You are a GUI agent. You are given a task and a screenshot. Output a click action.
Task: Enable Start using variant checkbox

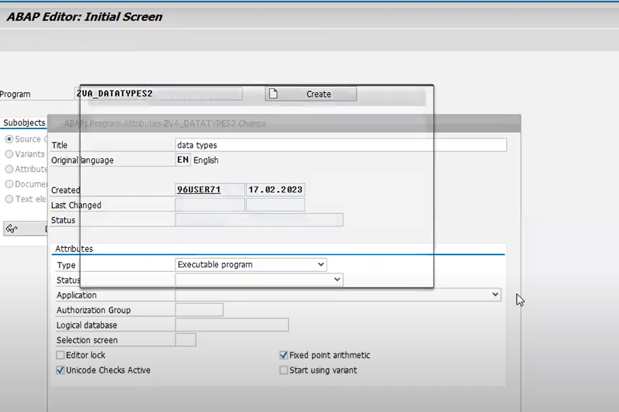[284, 370]
